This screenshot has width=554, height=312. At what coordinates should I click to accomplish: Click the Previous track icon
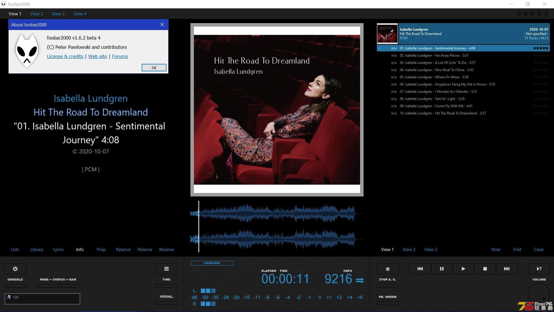[420, 269]
